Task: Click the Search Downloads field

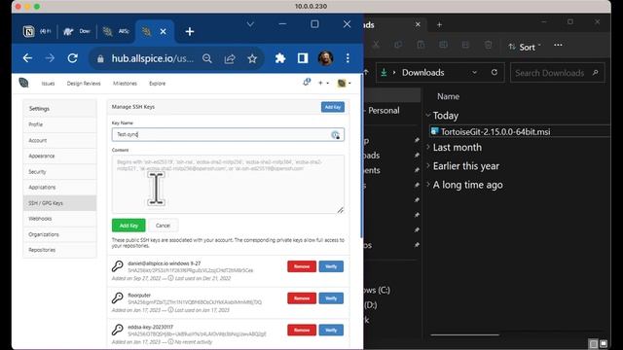Action: pos(557,73)
